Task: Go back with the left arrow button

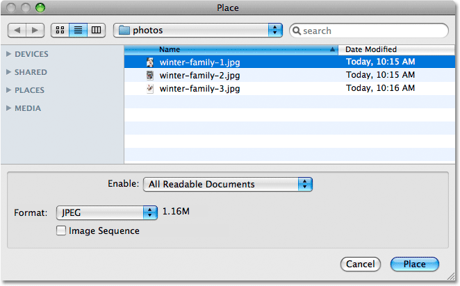Action: tap(17, 30)
